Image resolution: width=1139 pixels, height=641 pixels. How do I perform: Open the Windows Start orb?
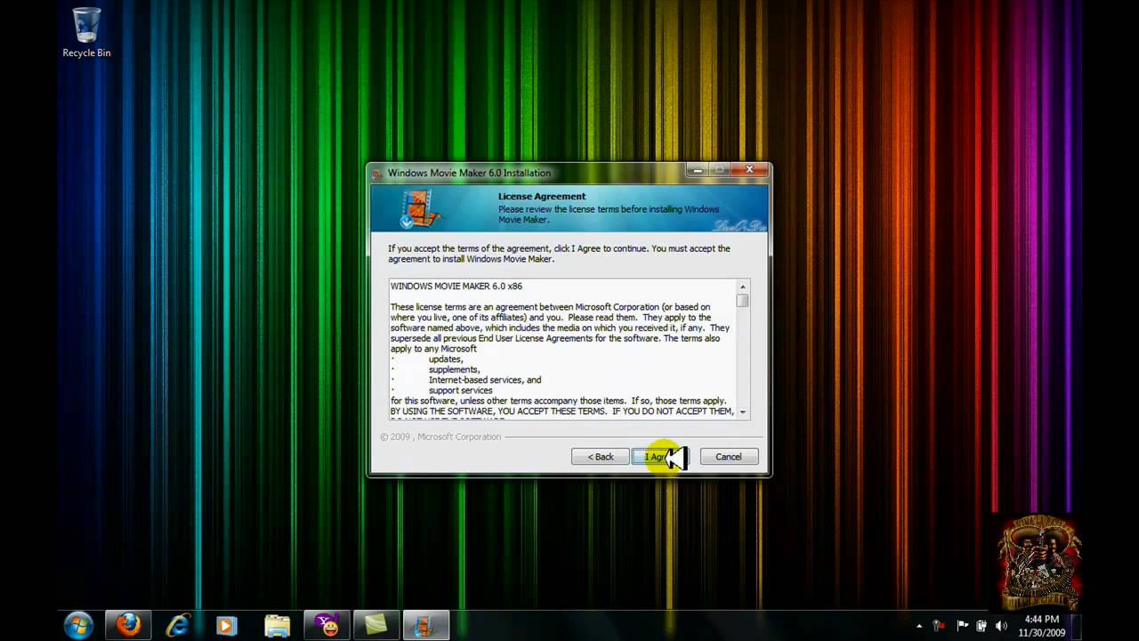78,626
